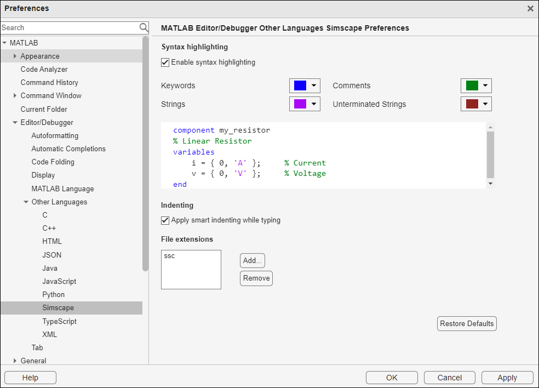Image resolution: width=539 pixels, height=388 pixels.
Task: Click into the preferences Search field
Action: click(70, 27)
